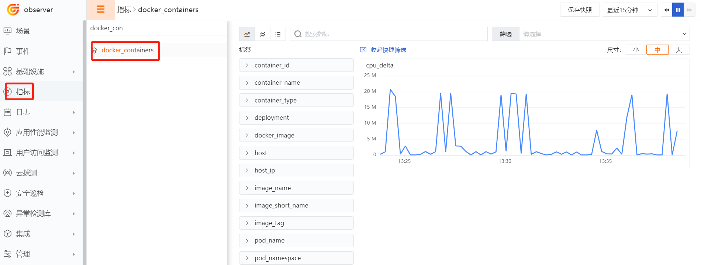Click the rewind time range icon
The height and width of the screenshot is (265, 701).
coord(666,10)
